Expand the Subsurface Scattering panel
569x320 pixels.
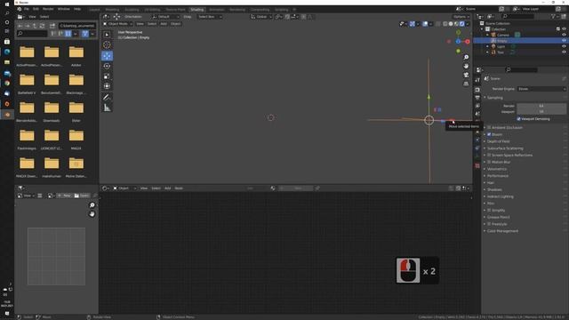click(505, 148)
